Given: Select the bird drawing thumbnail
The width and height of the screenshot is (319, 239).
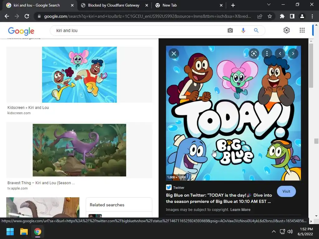Looking at the screenshot, I should pyautogui.click(x=43, y=207).
